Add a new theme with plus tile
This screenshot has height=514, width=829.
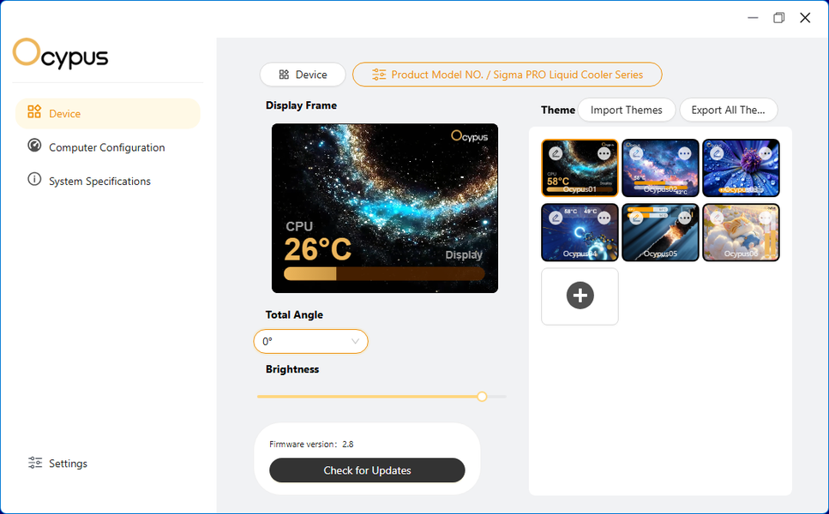click(x=580, y=296)
